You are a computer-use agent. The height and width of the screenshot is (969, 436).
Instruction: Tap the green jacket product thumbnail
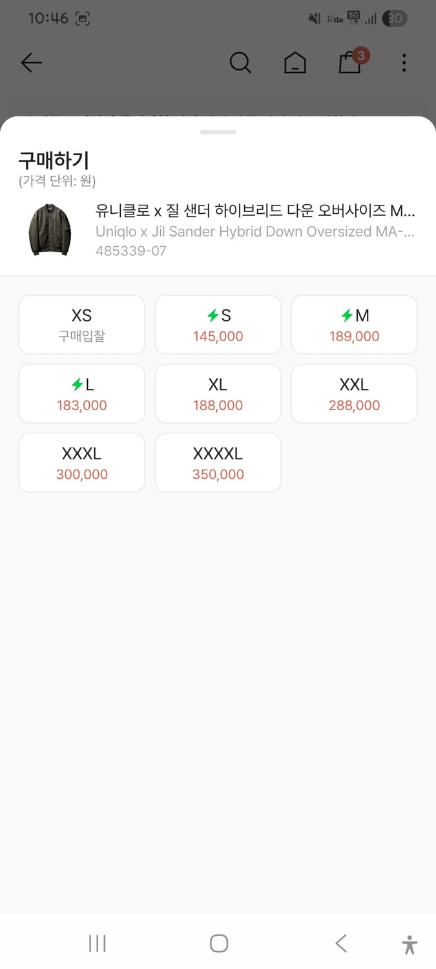[x=49, y=230]
